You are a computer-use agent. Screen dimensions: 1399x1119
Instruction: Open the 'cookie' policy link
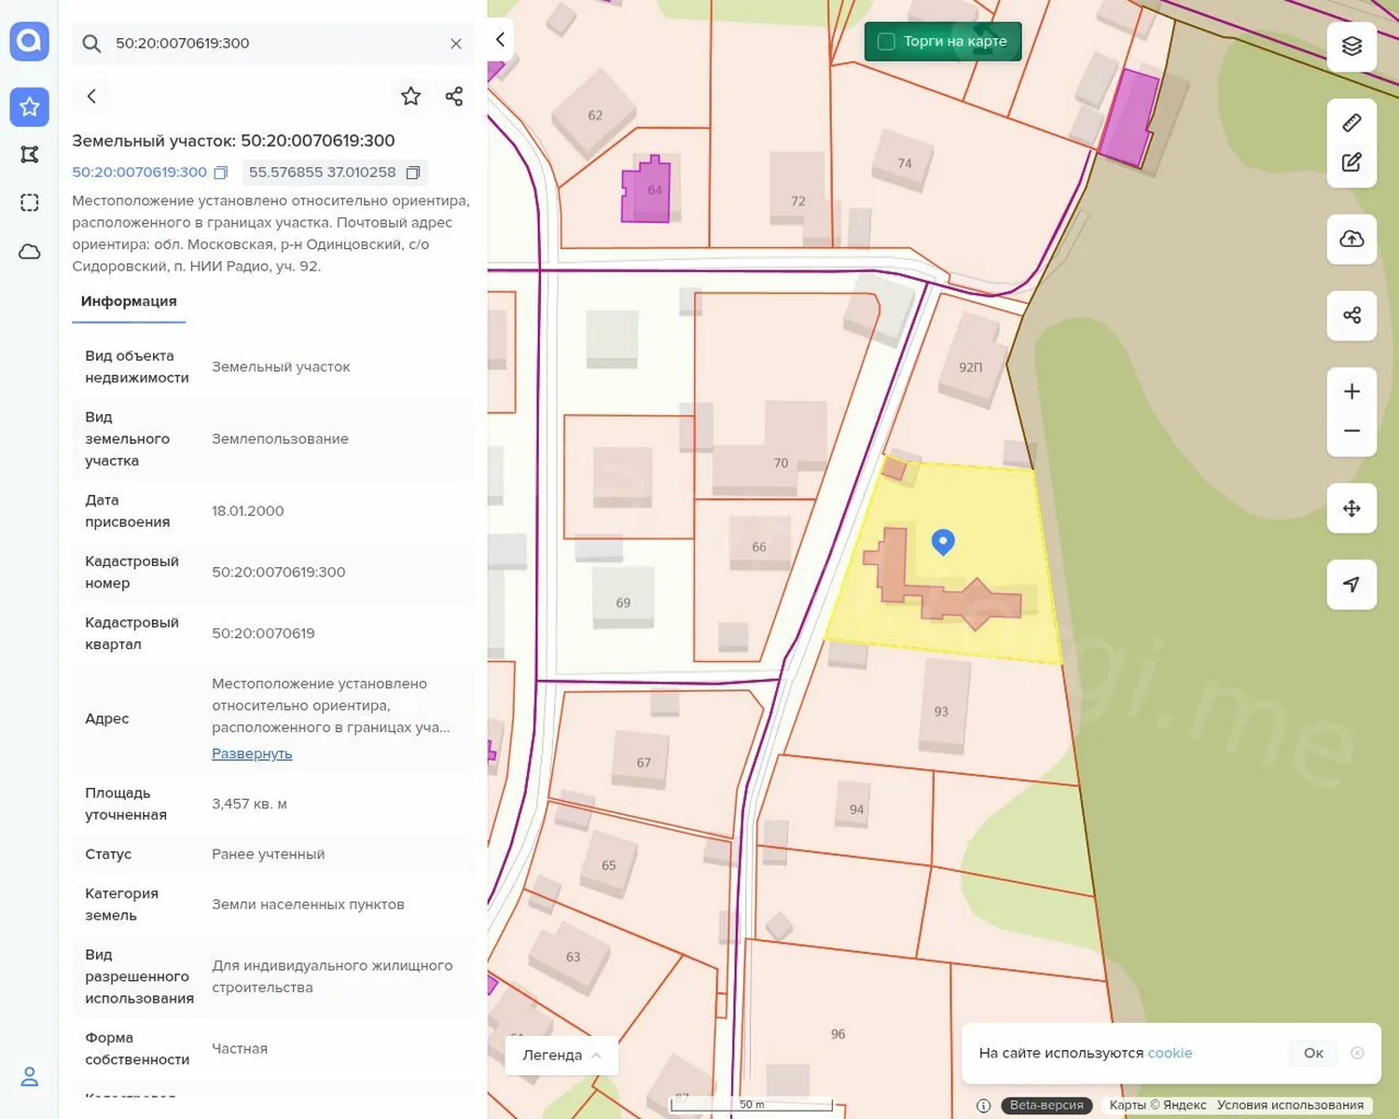pyautogui.click(x=1170, y=1053)
